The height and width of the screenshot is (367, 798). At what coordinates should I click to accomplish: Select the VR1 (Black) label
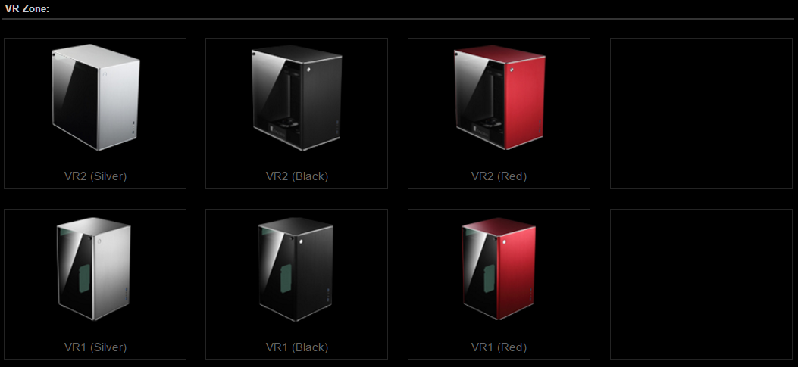click(x=297, y=347)
